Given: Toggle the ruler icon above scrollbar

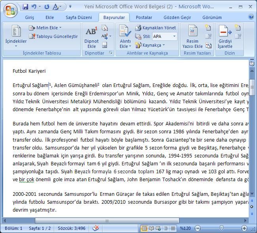Looking at the screenshot, I should tap(252, 63).
